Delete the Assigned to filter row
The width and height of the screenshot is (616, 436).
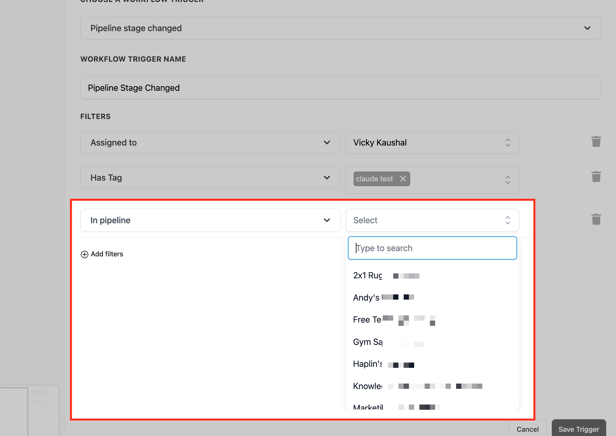point(596,142)
